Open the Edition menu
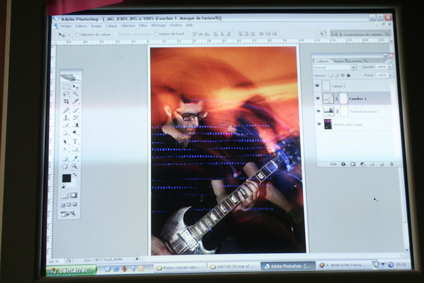 click(81, 26)
